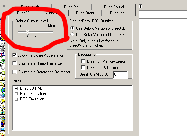Open the scanners and cameras icon
The width and height of the screenshot is (187, 136).
3,118
